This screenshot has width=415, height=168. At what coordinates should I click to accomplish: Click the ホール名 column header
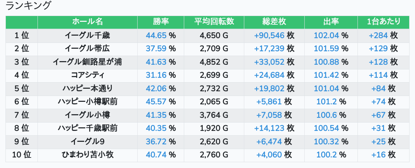click(87, 22)
